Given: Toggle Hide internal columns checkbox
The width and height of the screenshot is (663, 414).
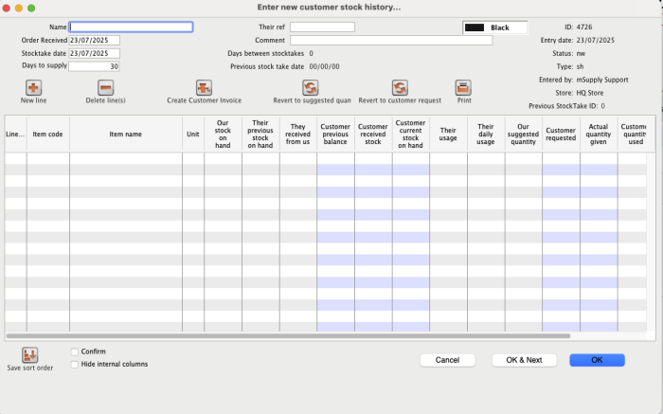Looking at the screenshot, I should [75, 364].
